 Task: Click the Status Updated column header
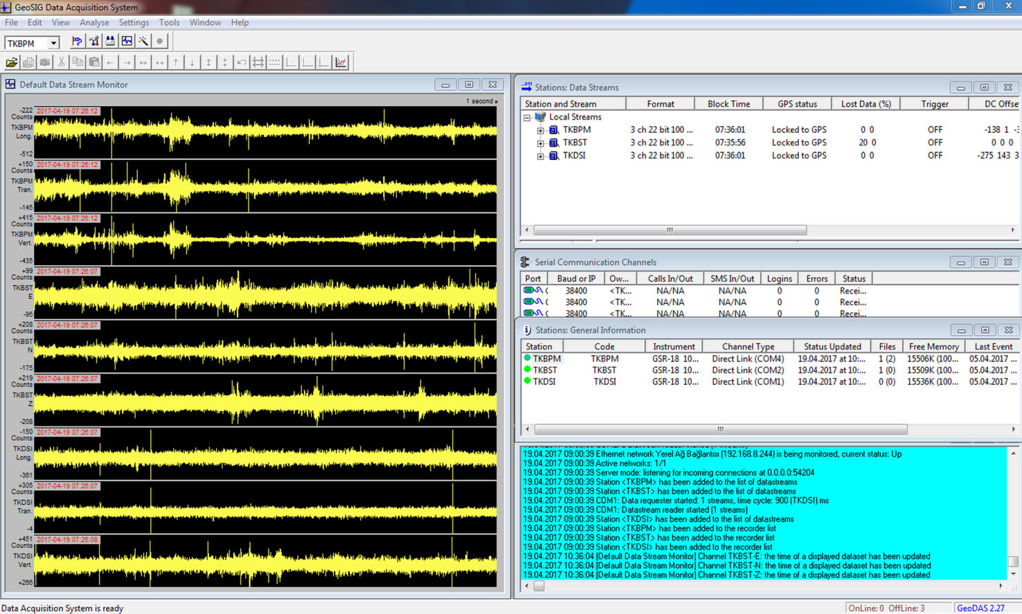point(832,347)
